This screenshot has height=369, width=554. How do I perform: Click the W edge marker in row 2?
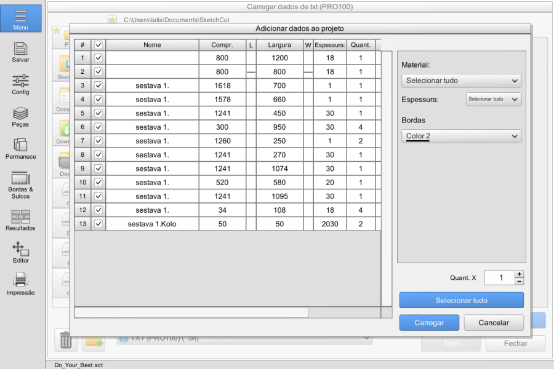click(308, 72)
